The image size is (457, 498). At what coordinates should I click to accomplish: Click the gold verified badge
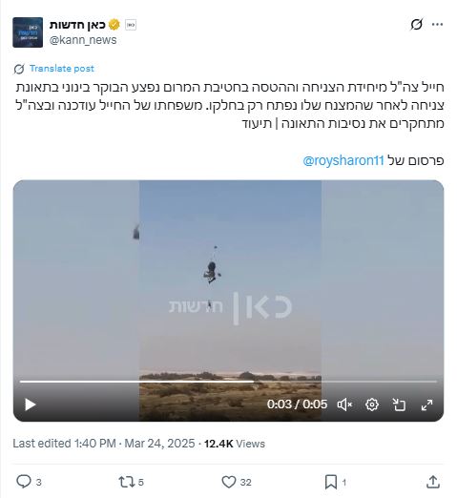pos(114,25)
